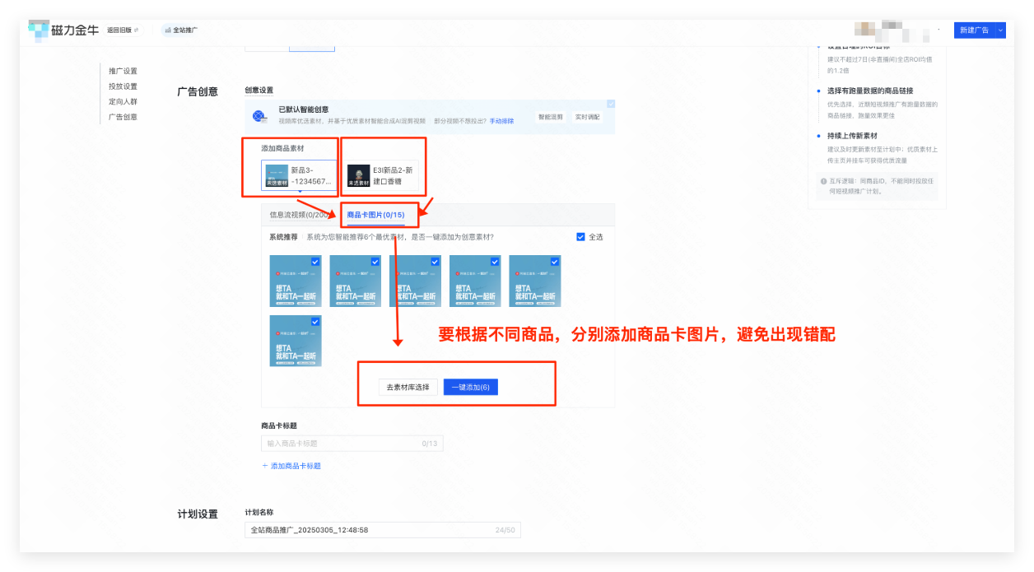
Task: Go to 推广设置 in side navigation
Action: coord(123,71)
